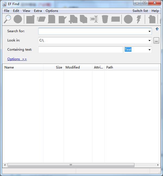
Task: Expand the Options >> link
Action: pos(17,59)
